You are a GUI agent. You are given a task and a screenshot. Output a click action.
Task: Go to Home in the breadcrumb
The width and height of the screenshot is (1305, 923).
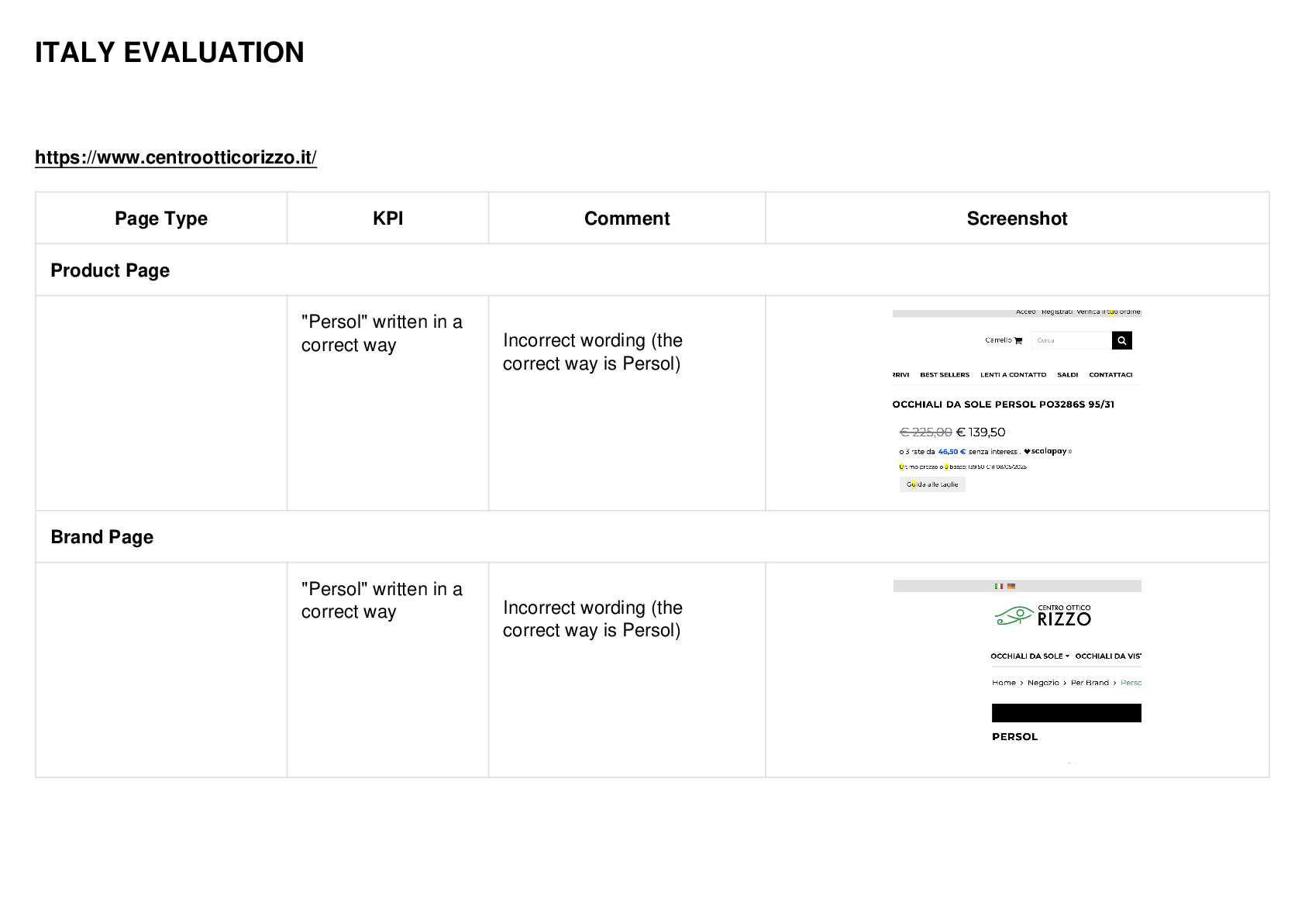(x=1004, y=683)
